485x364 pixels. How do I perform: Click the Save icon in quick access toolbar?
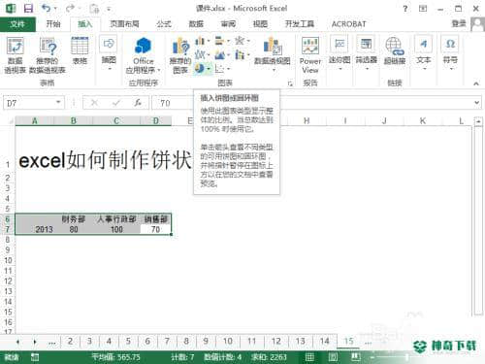(28, 8)
